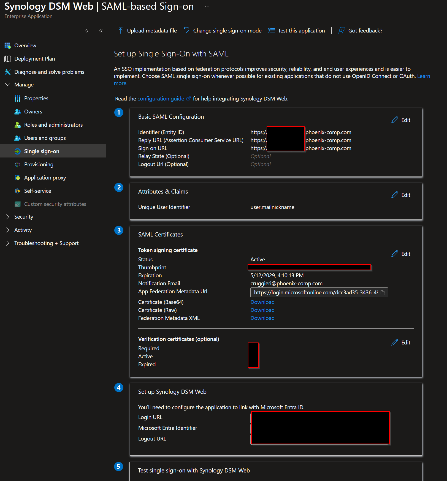Open Application proxy settings
This screenshot has height=481, width=447.
(x=45, y=178)
